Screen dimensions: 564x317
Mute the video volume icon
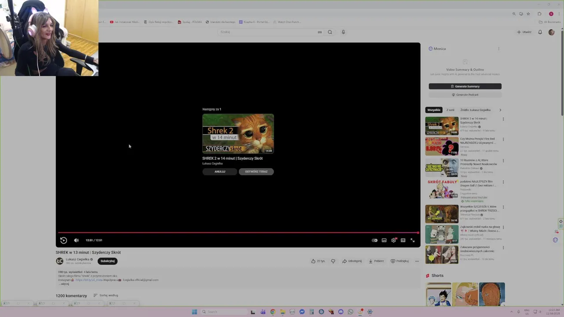[76, 240]
